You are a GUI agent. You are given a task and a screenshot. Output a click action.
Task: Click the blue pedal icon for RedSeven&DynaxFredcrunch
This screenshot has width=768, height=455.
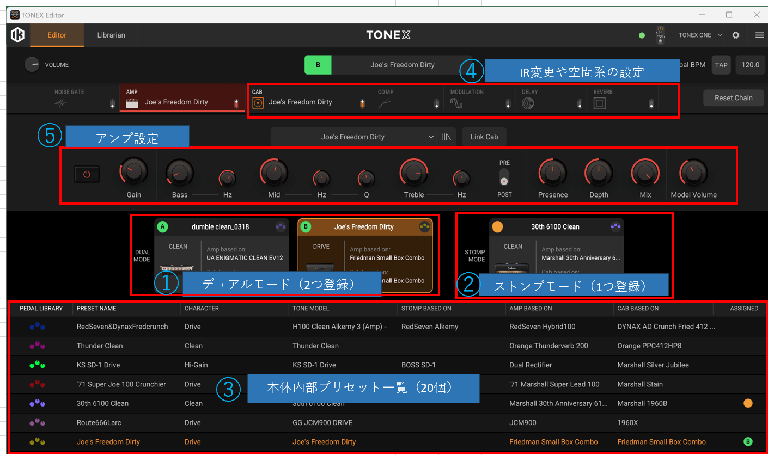(x=38, y=327)
